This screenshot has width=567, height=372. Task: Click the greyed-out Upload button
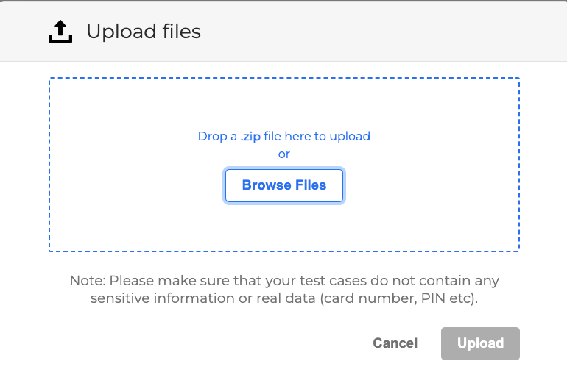(x=480, y=343)
